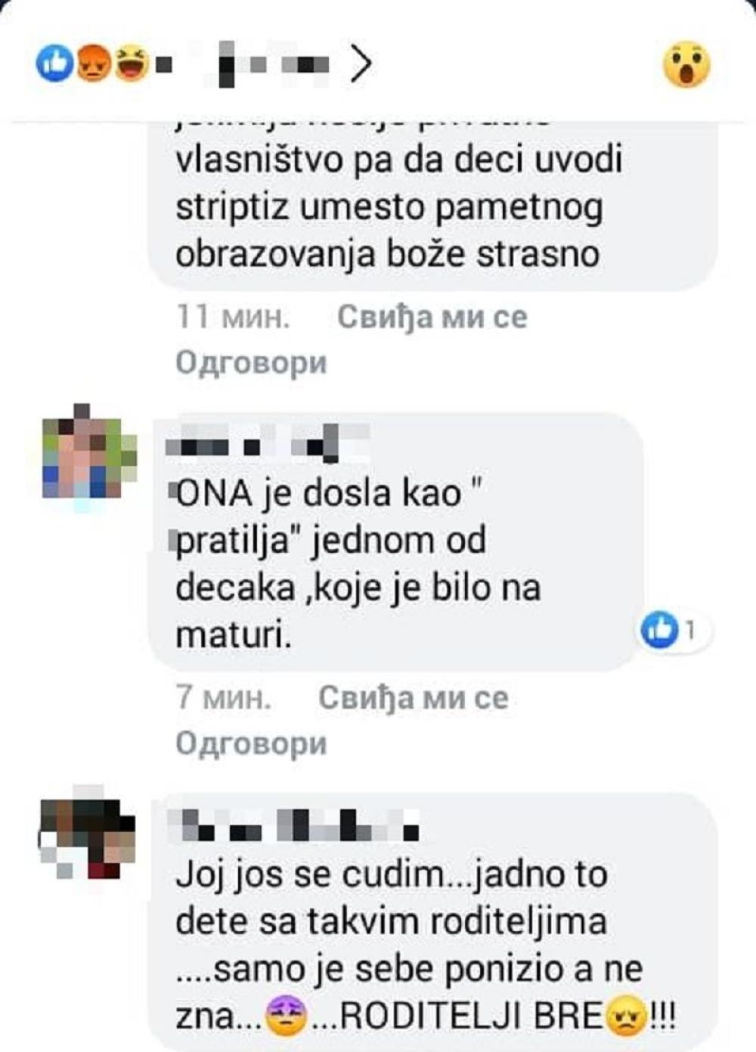Click the dizzy face emoji after zna...

pyautogui.click(x=286, y=1016)
